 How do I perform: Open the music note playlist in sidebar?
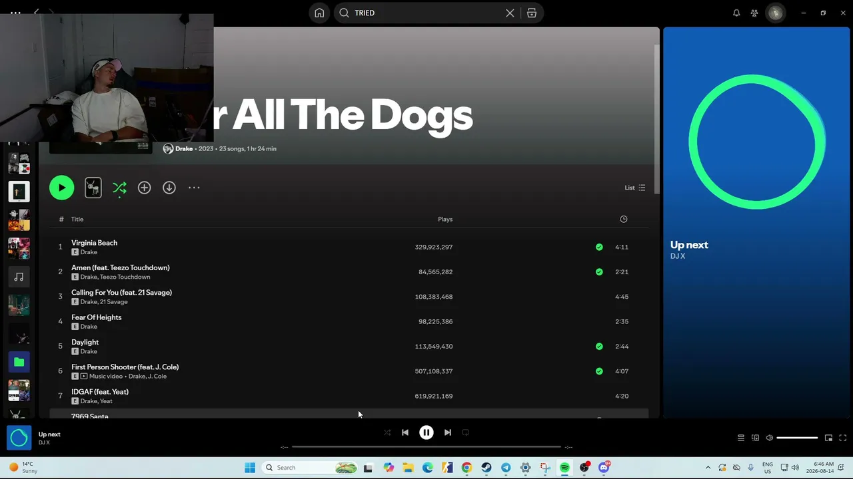(x=19, y=277)
